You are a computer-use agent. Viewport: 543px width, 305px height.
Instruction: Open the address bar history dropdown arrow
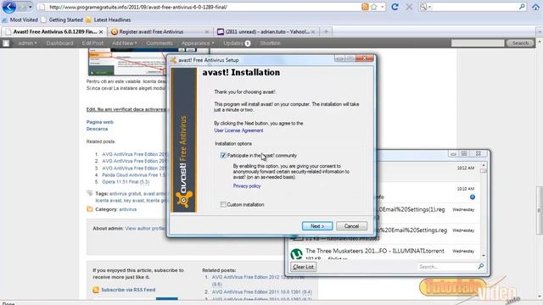(383, 7)
